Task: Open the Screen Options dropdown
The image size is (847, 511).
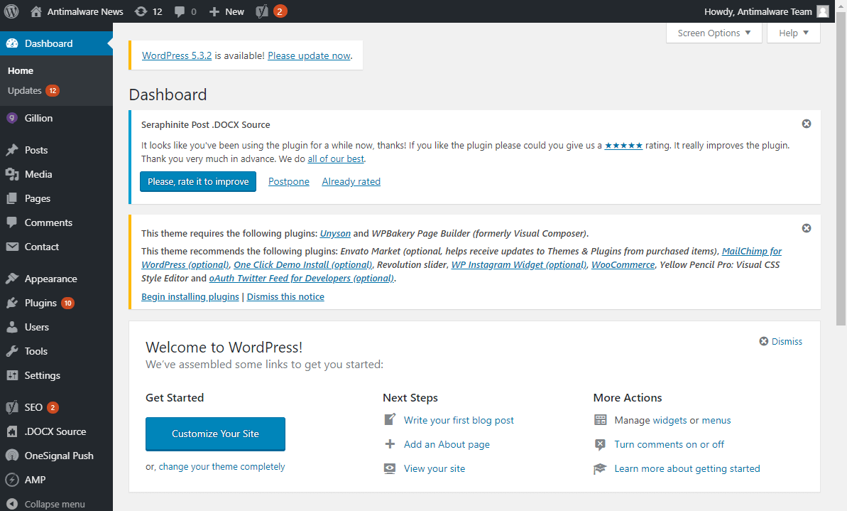Action: (x=713, y=33)
